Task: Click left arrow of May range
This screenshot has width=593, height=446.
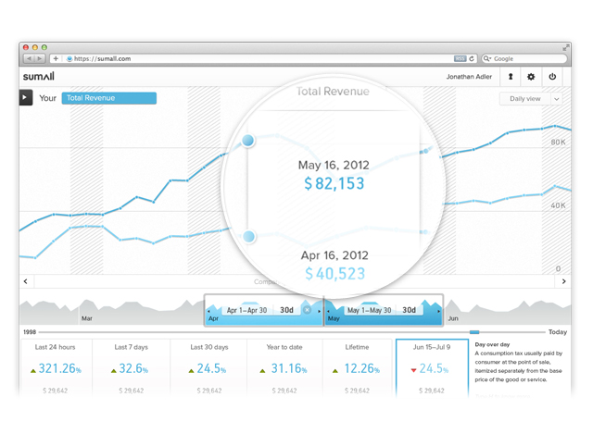Action: click(328, 311)
